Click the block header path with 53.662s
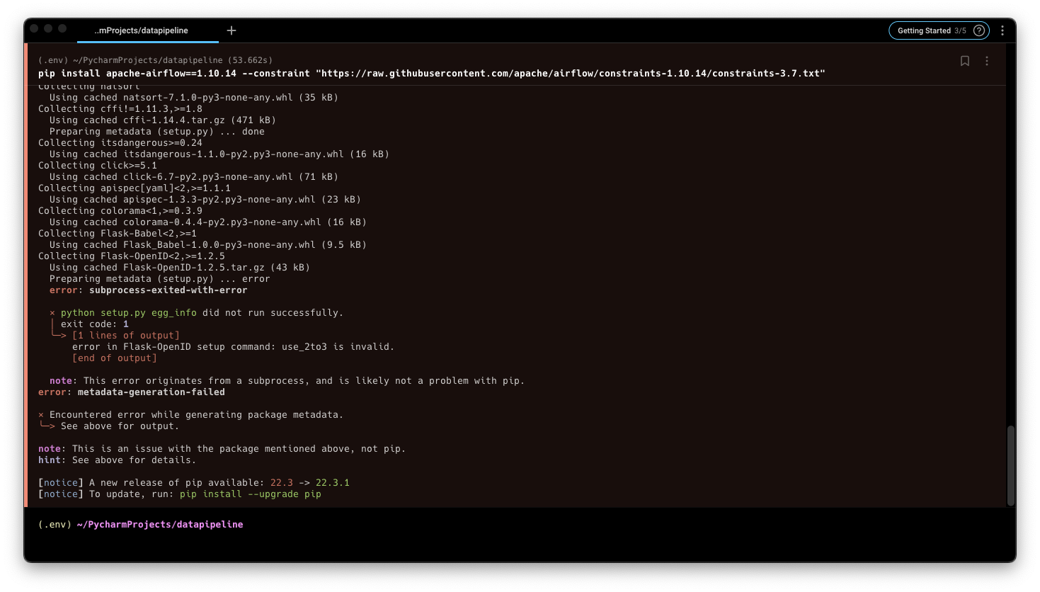 [x=156, y=60]
